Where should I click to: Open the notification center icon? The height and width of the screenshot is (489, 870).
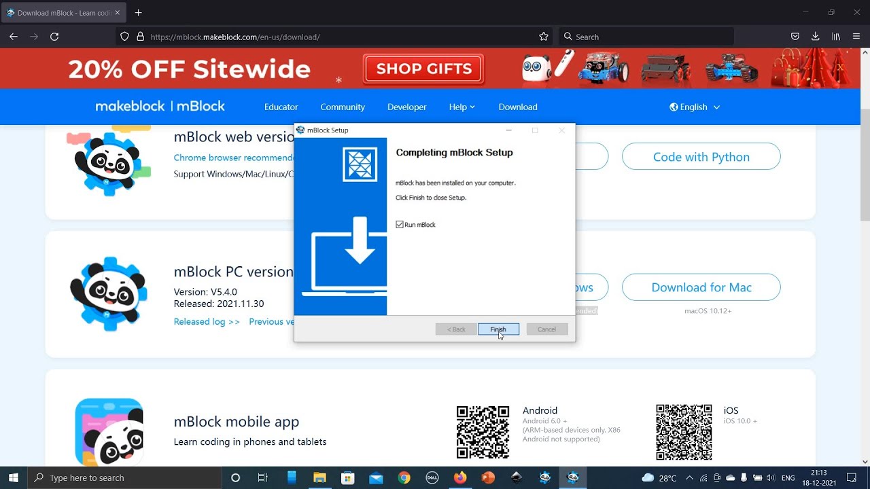point(852,477)
